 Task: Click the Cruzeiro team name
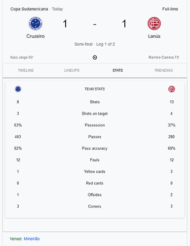pyautogui.click(x=36, y=36)
